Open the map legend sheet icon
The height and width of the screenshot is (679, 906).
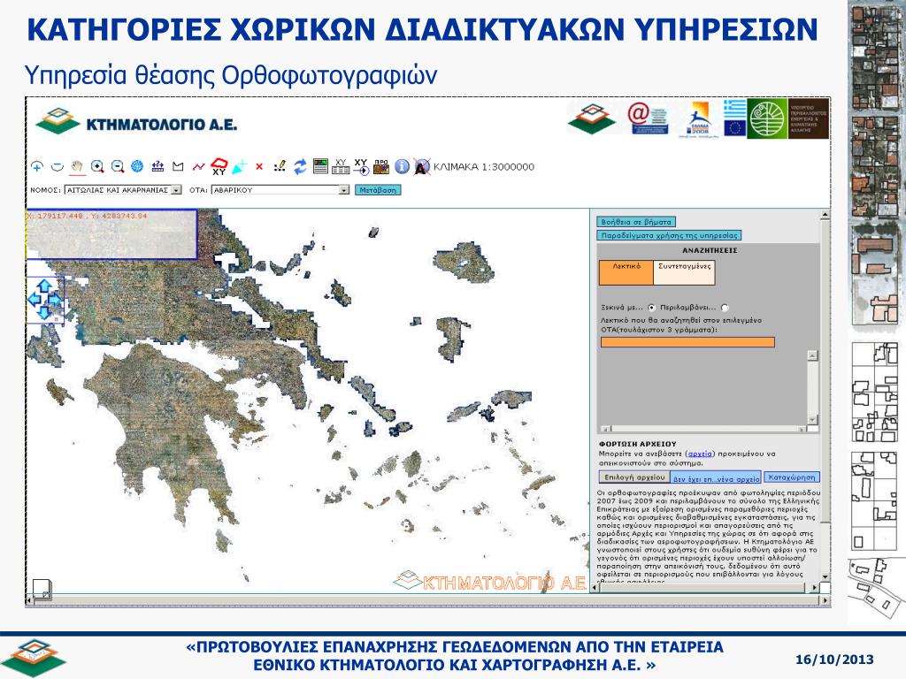click(x=320, y=167)
